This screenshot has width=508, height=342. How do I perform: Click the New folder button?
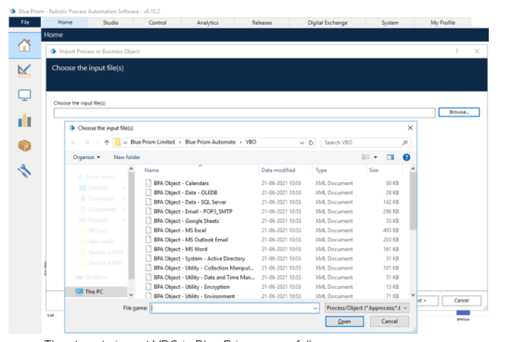pyautogui.click(x=127, y=158)
